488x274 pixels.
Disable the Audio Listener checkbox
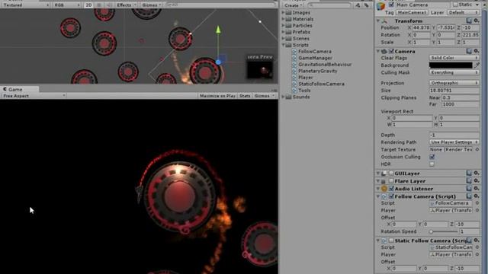391,189
